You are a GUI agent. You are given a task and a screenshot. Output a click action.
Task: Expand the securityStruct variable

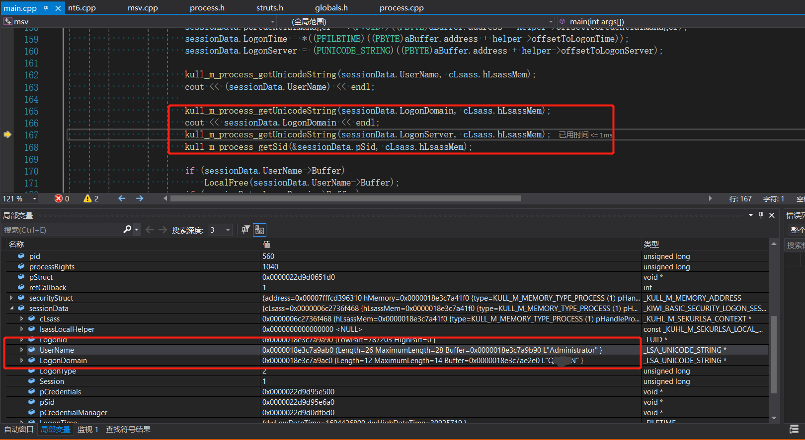coord(11,298)
